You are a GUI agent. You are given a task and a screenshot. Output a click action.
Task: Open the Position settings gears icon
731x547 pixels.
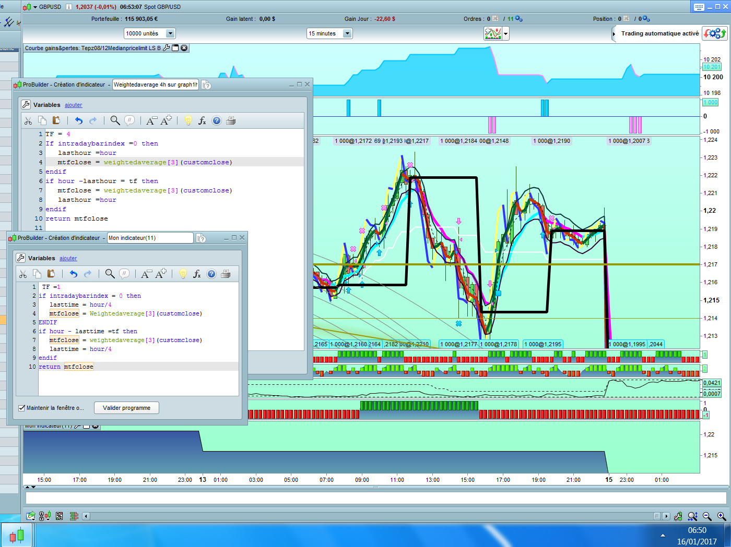(646, 19)
